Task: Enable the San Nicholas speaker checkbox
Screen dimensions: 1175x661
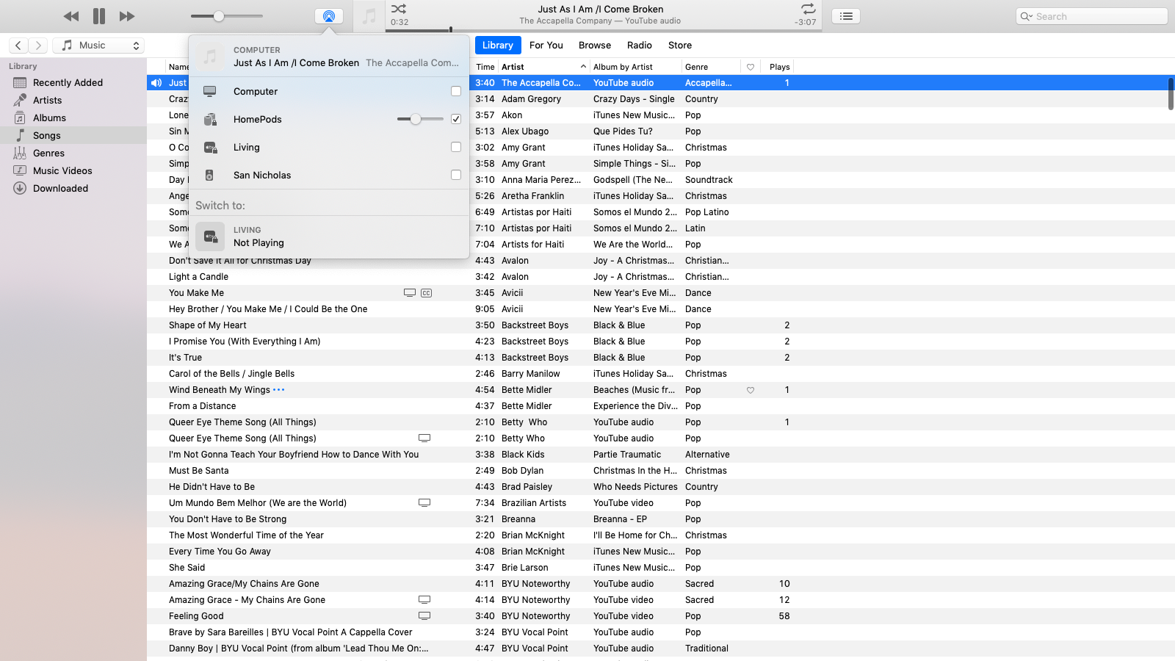Action: click(x=456, y=175)
